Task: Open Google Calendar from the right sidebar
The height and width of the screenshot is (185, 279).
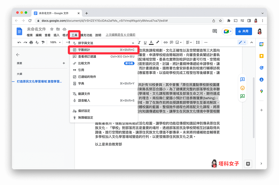Action: 261,44
